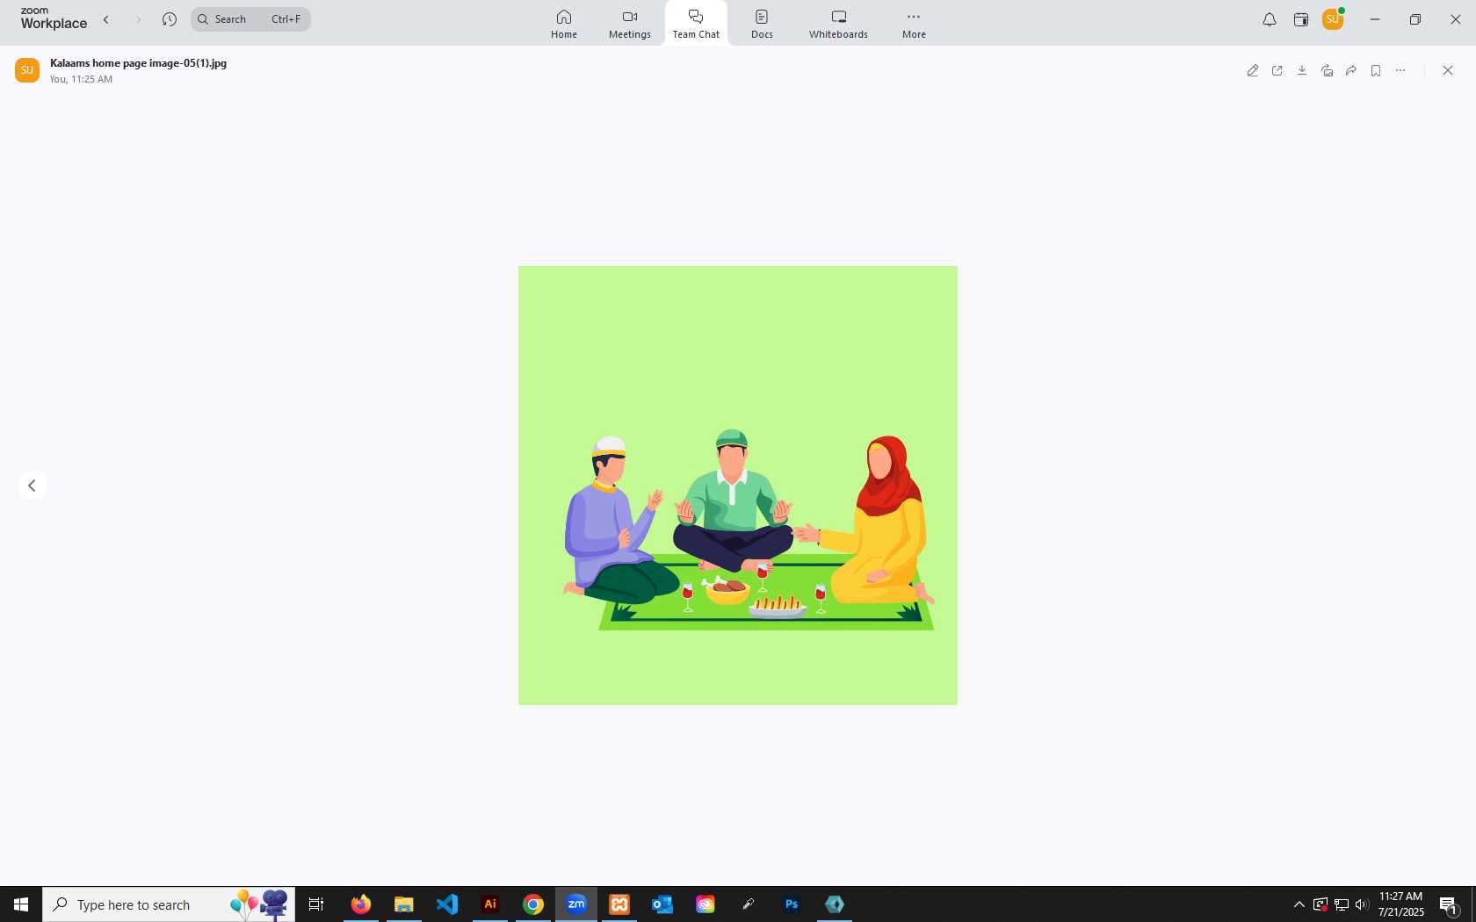Switch to the Meetings tab
The height and width of the screenshot is (922, 1476).
(x=630, y=24)
